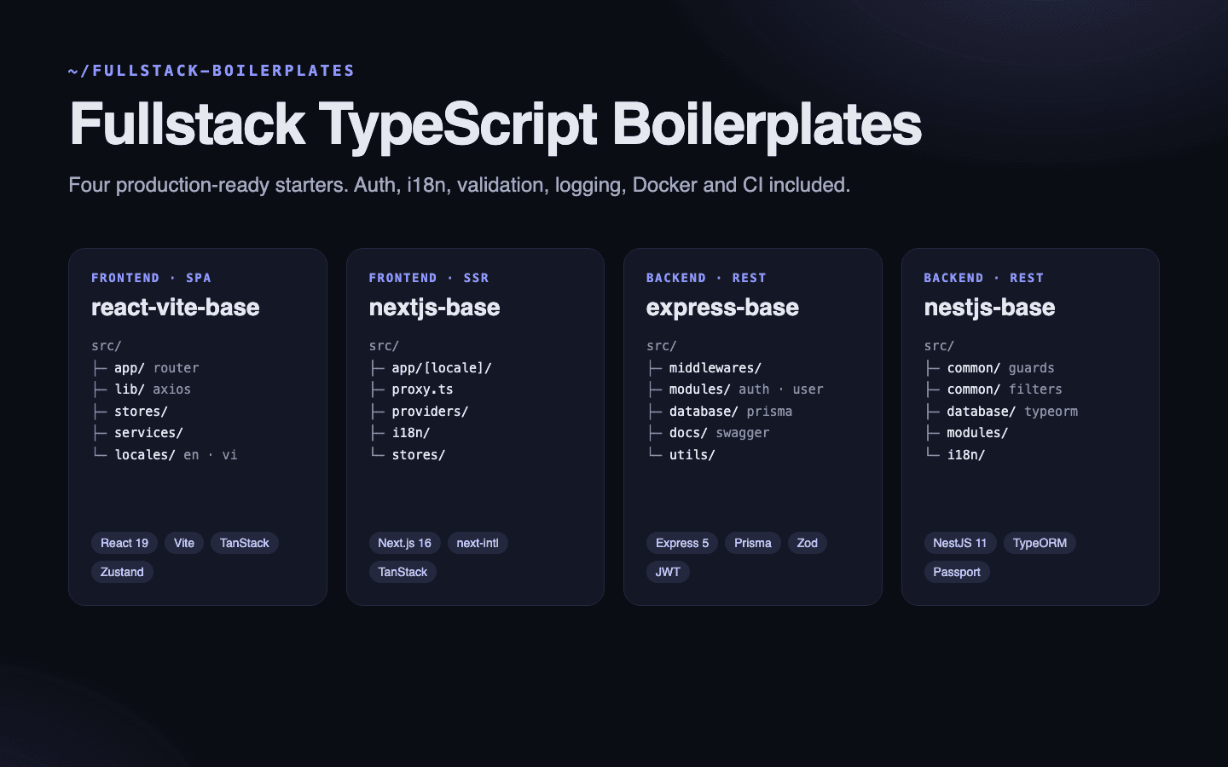Select the services/ tree row
1228x767 pixels.
137,433
